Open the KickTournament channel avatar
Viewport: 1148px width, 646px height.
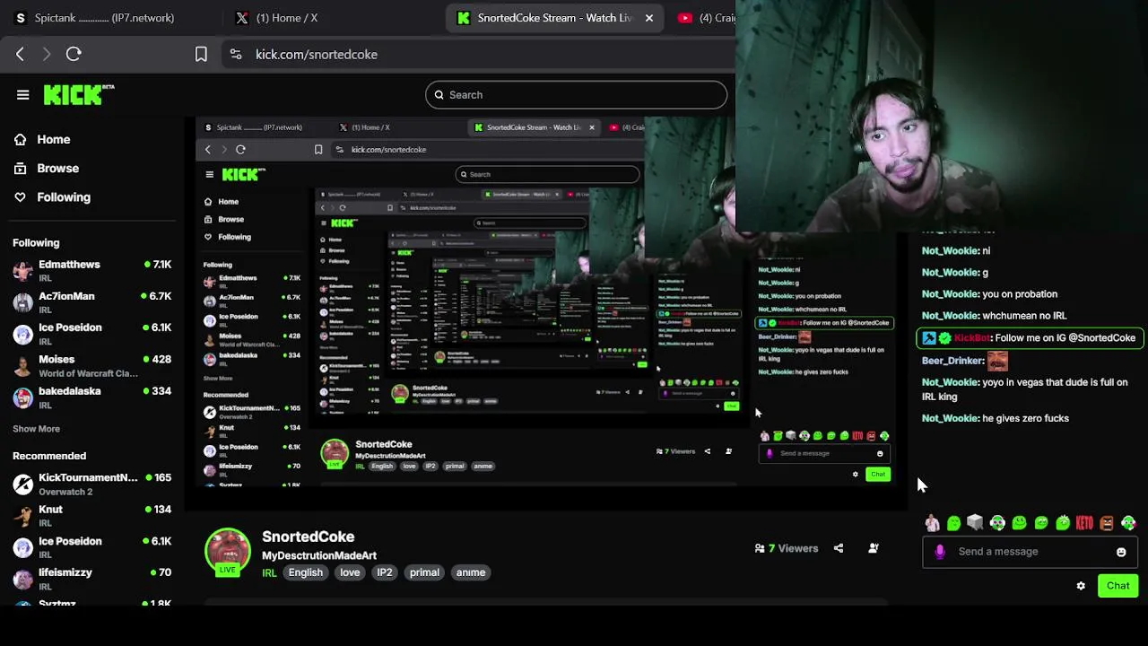(x=23, y=484)
